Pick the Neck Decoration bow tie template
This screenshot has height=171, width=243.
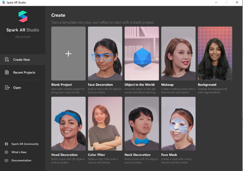tap(142, 123)
